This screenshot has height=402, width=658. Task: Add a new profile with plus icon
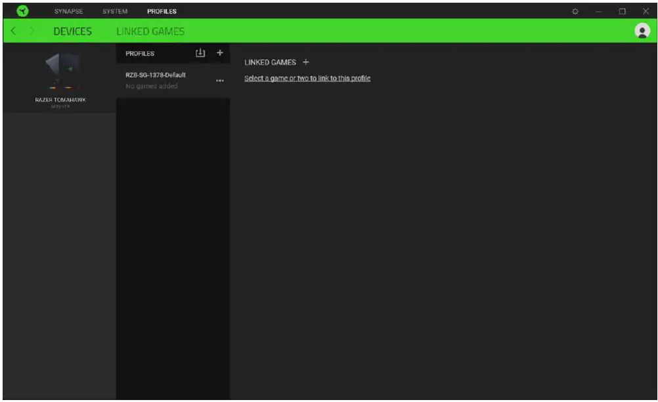(x=219, y=53)
